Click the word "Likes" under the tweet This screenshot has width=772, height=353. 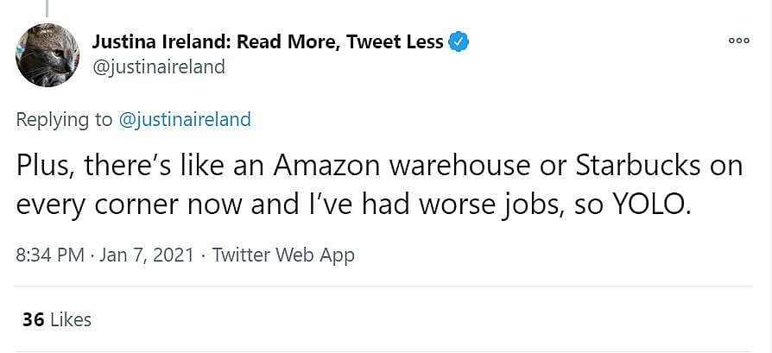coord(71,319)
